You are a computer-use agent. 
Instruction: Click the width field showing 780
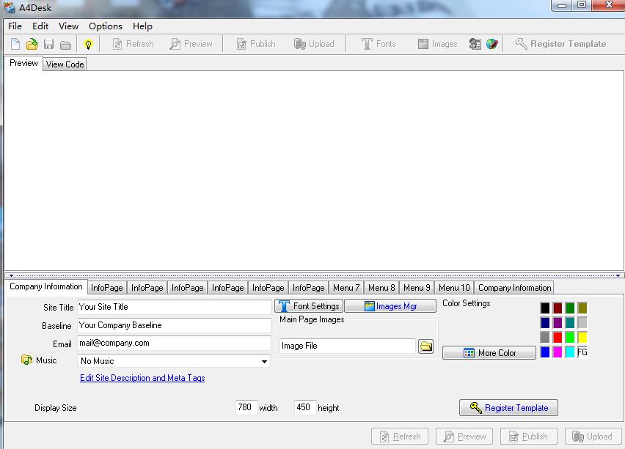click(x=246, y=407)
